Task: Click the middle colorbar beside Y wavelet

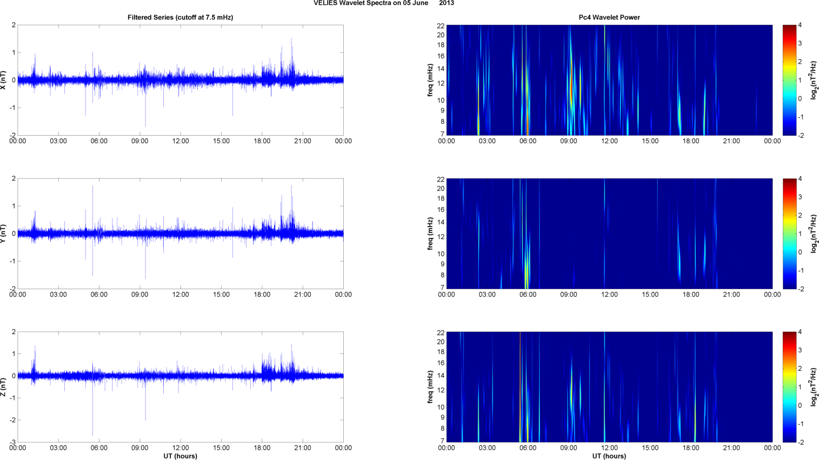Action: point(789,234)
